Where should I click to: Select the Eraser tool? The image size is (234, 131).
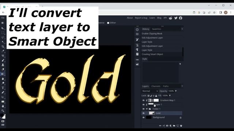[3, 70]
